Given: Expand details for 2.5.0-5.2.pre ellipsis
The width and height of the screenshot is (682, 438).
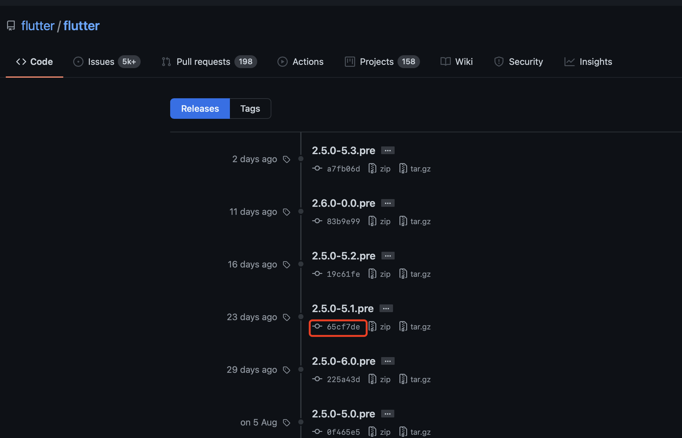Looking at the screenshot, I should click(x=388, y=256).
